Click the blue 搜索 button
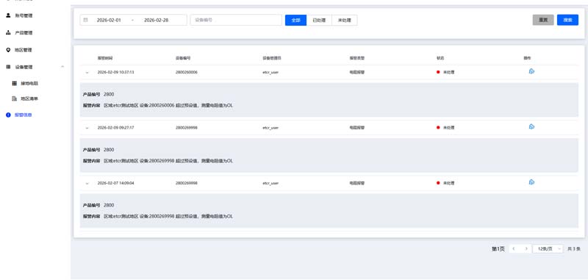This screenshot has height=280, width=588. point(567,20)
